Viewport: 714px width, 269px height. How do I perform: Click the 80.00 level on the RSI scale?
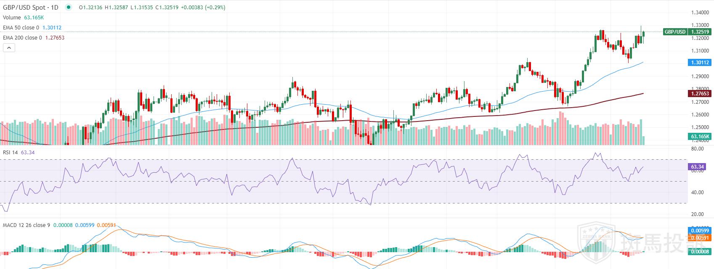(697, 148)
